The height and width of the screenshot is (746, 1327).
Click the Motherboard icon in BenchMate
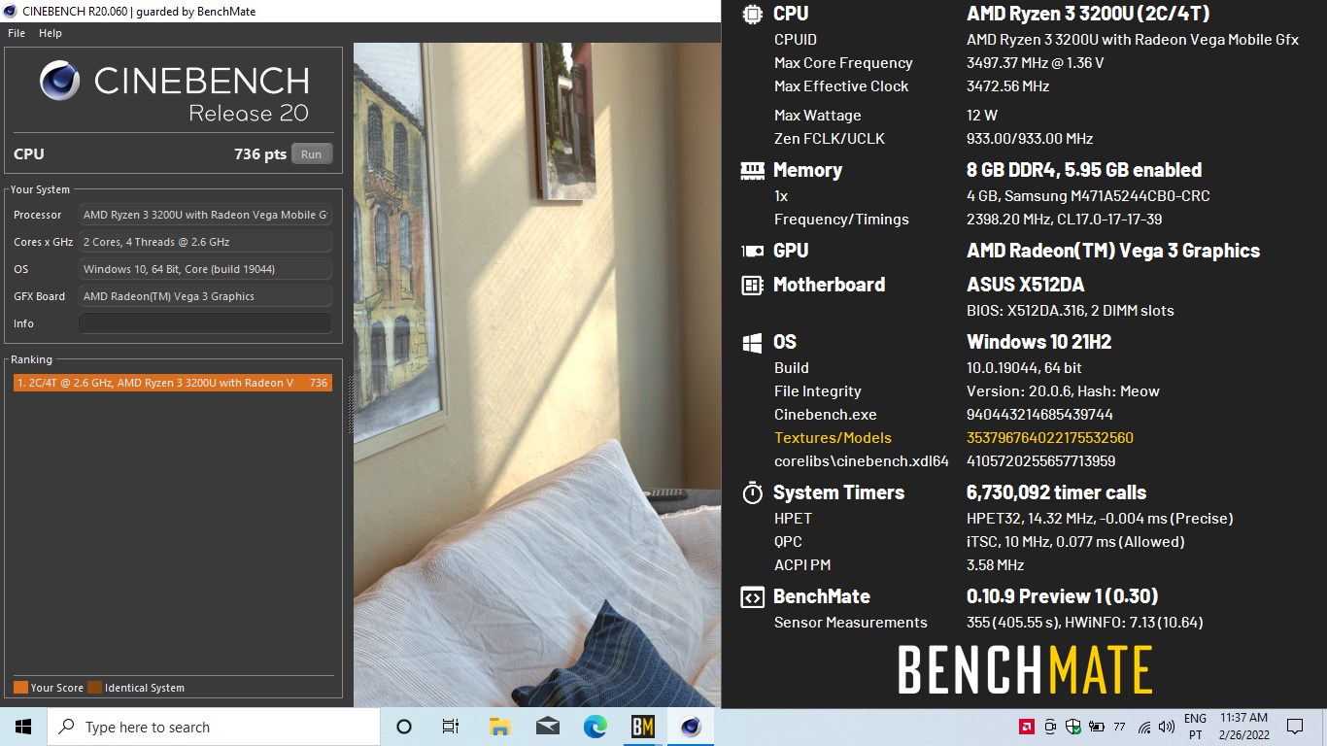(752, 285)
